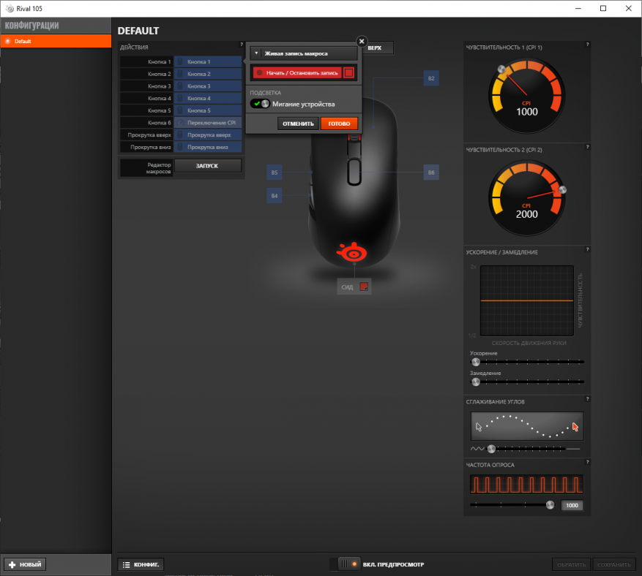Toggle Мигание устройства switch

click(260, 104)
